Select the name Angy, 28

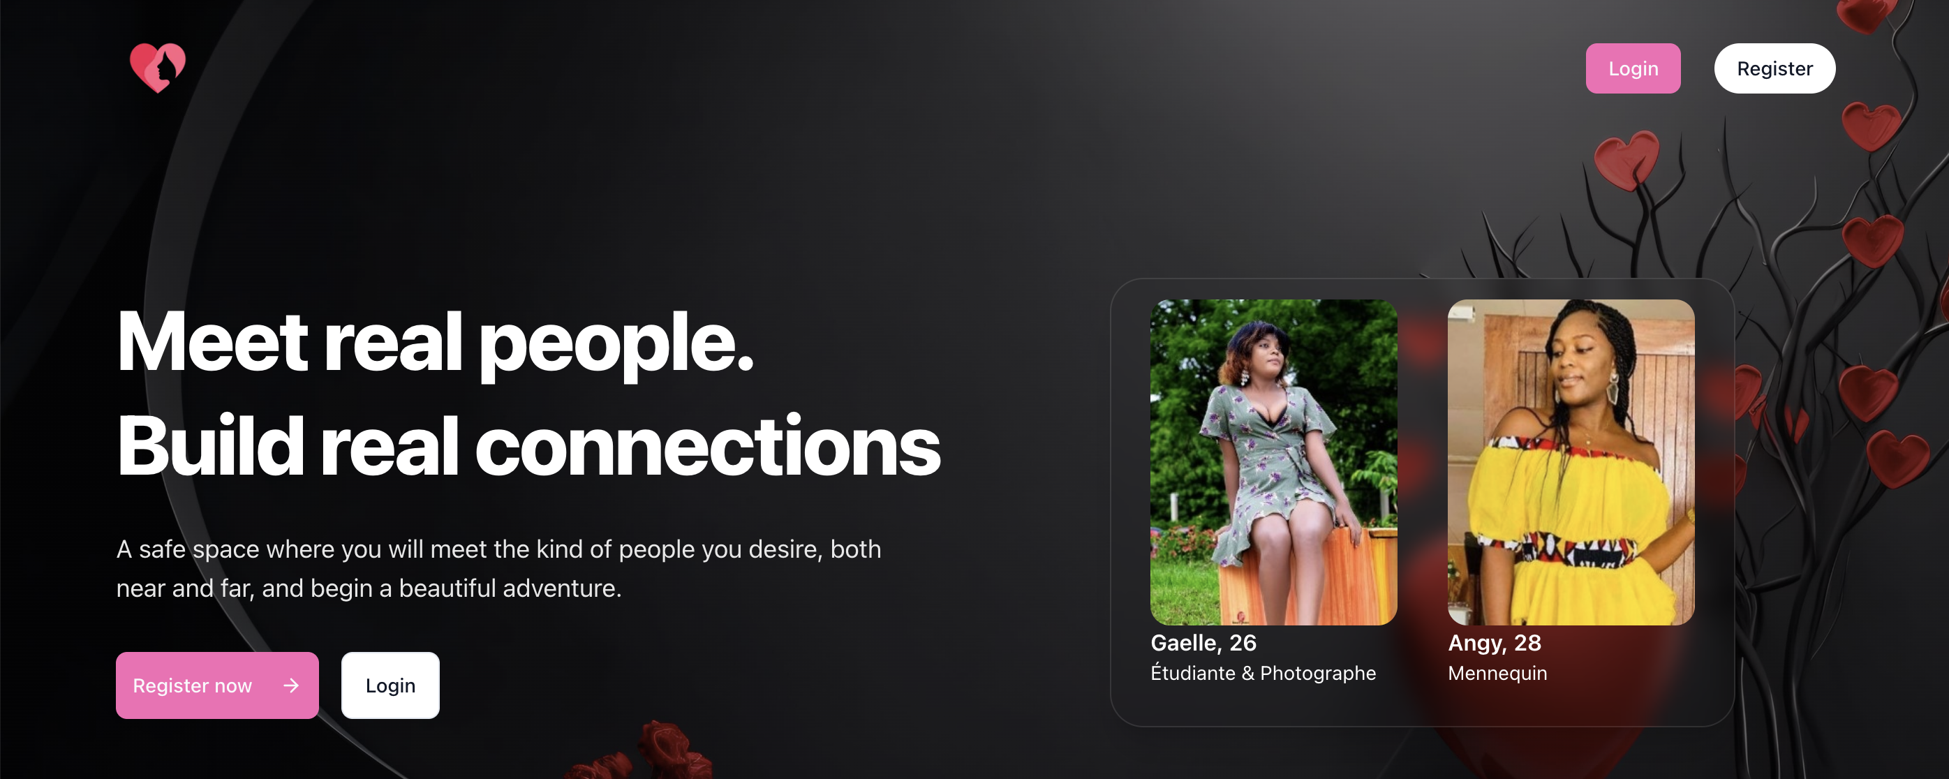point(1495,643)
